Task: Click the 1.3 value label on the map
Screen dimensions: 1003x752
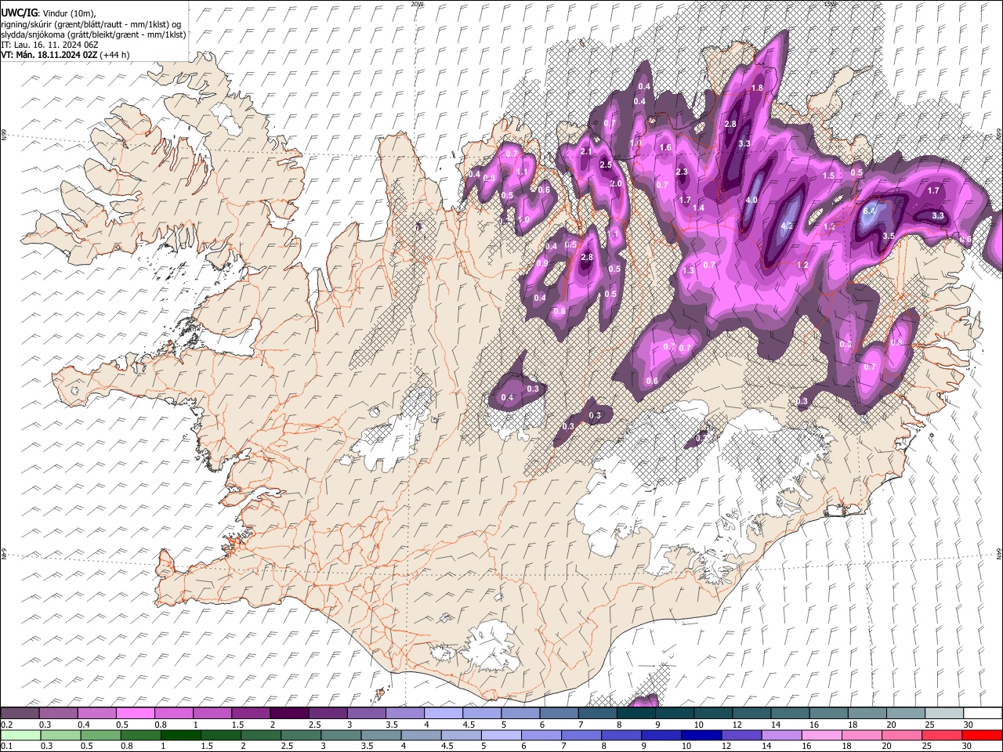Action: point(689,271)
